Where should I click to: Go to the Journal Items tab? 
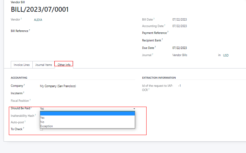point(44,65)
